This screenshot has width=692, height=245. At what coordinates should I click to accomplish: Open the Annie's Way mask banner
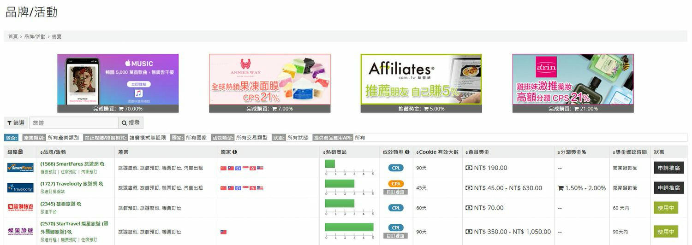point(269,83)
